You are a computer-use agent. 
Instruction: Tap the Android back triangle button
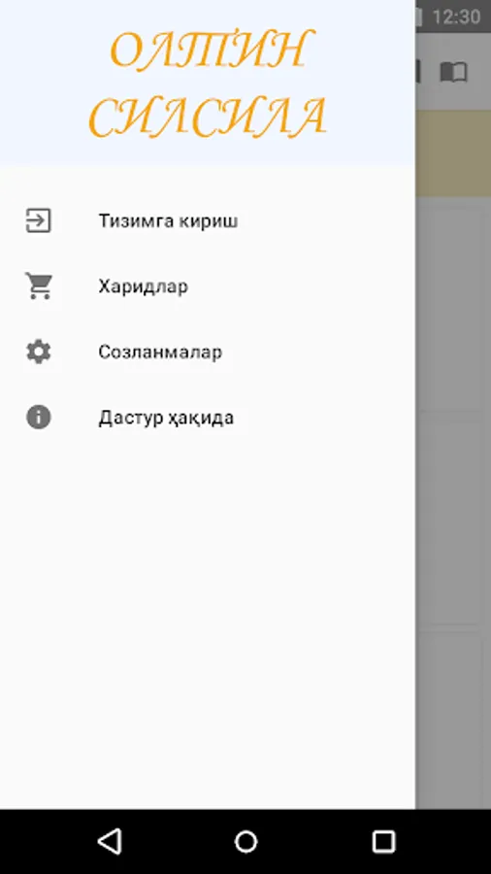[x=110, y=841]
